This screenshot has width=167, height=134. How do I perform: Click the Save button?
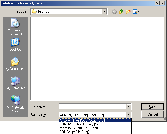pyautogui.click(x=152, y=107)
